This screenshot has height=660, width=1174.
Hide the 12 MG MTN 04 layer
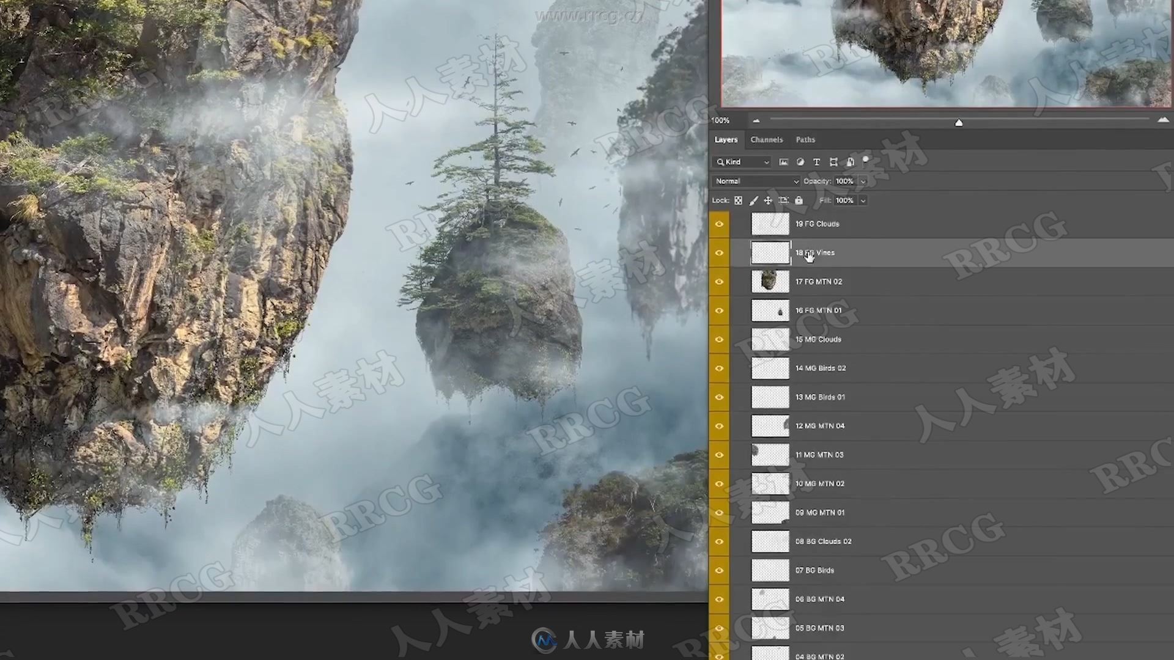719,426
